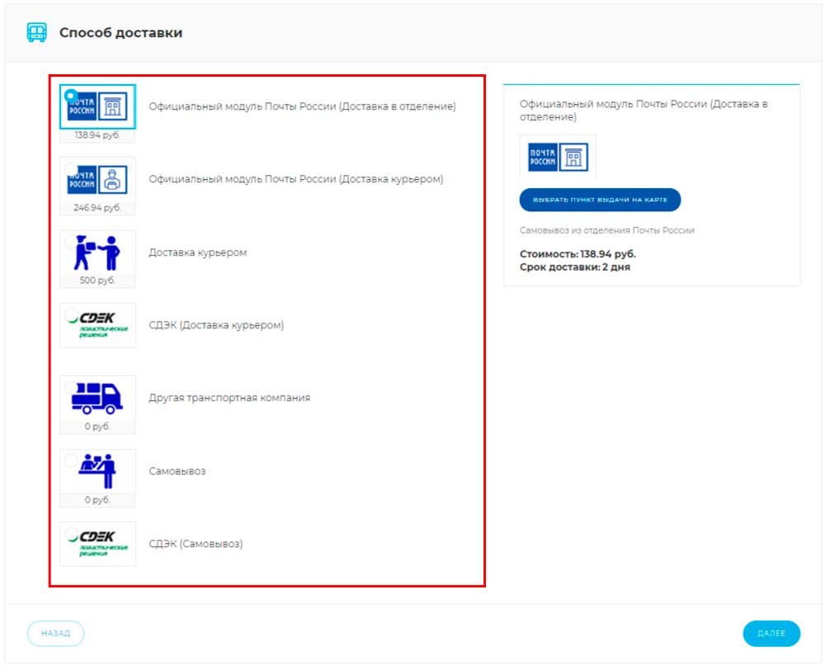Click the Другая транспортная компания label
This screenshot has height=665, width=825.
[229, 398]
